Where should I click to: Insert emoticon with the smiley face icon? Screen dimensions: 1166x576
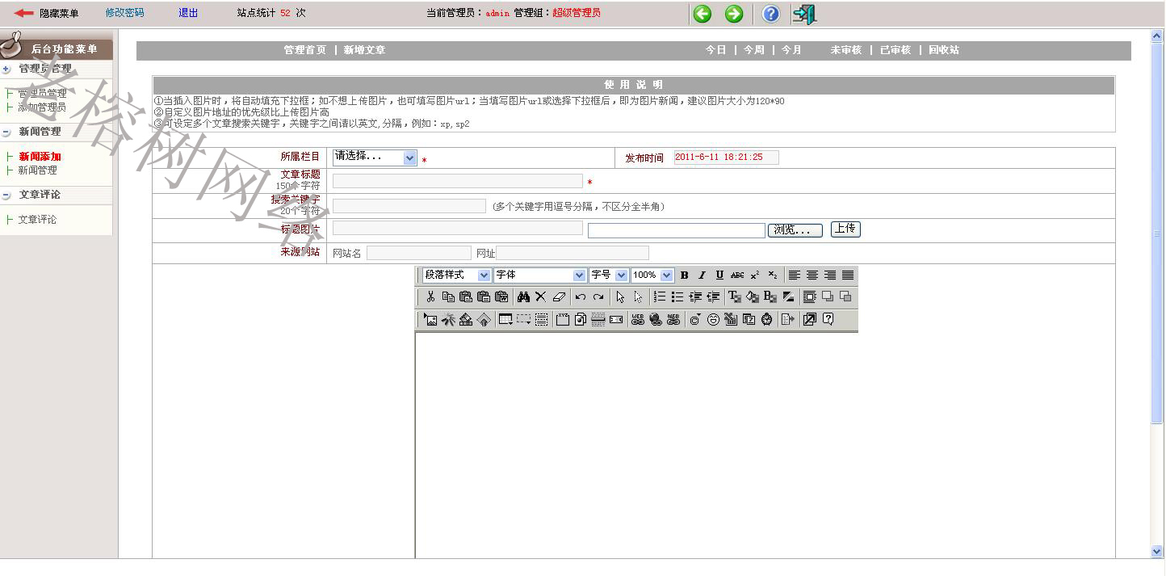713,320
